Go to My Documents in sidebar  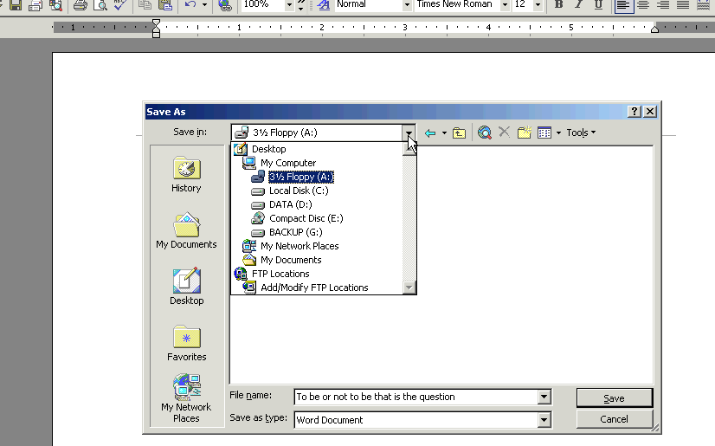coord(186,230)
